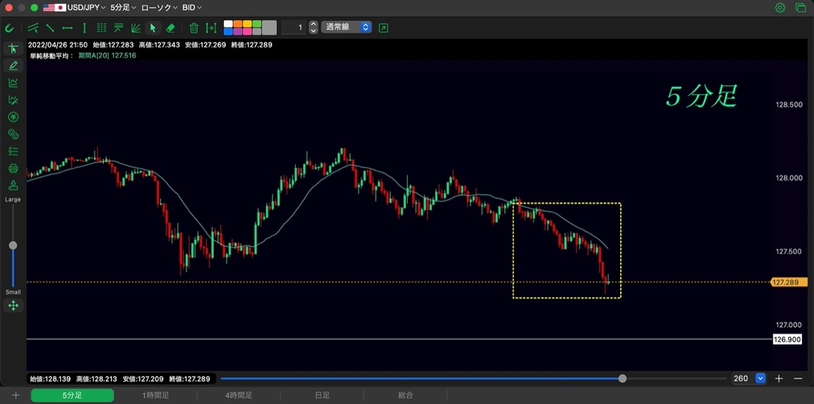Open the BID price type dropdown
Image resolution: width=814 pixels, height=404 pixels.
click(x=192, y=7)
